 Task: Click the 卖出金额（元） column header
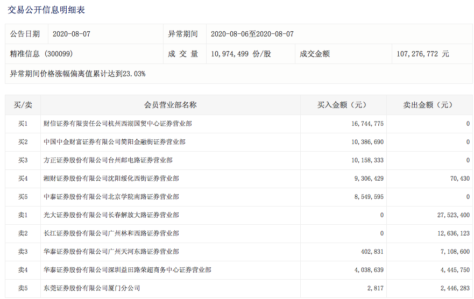pyautogui.click(x=429, y=105)
